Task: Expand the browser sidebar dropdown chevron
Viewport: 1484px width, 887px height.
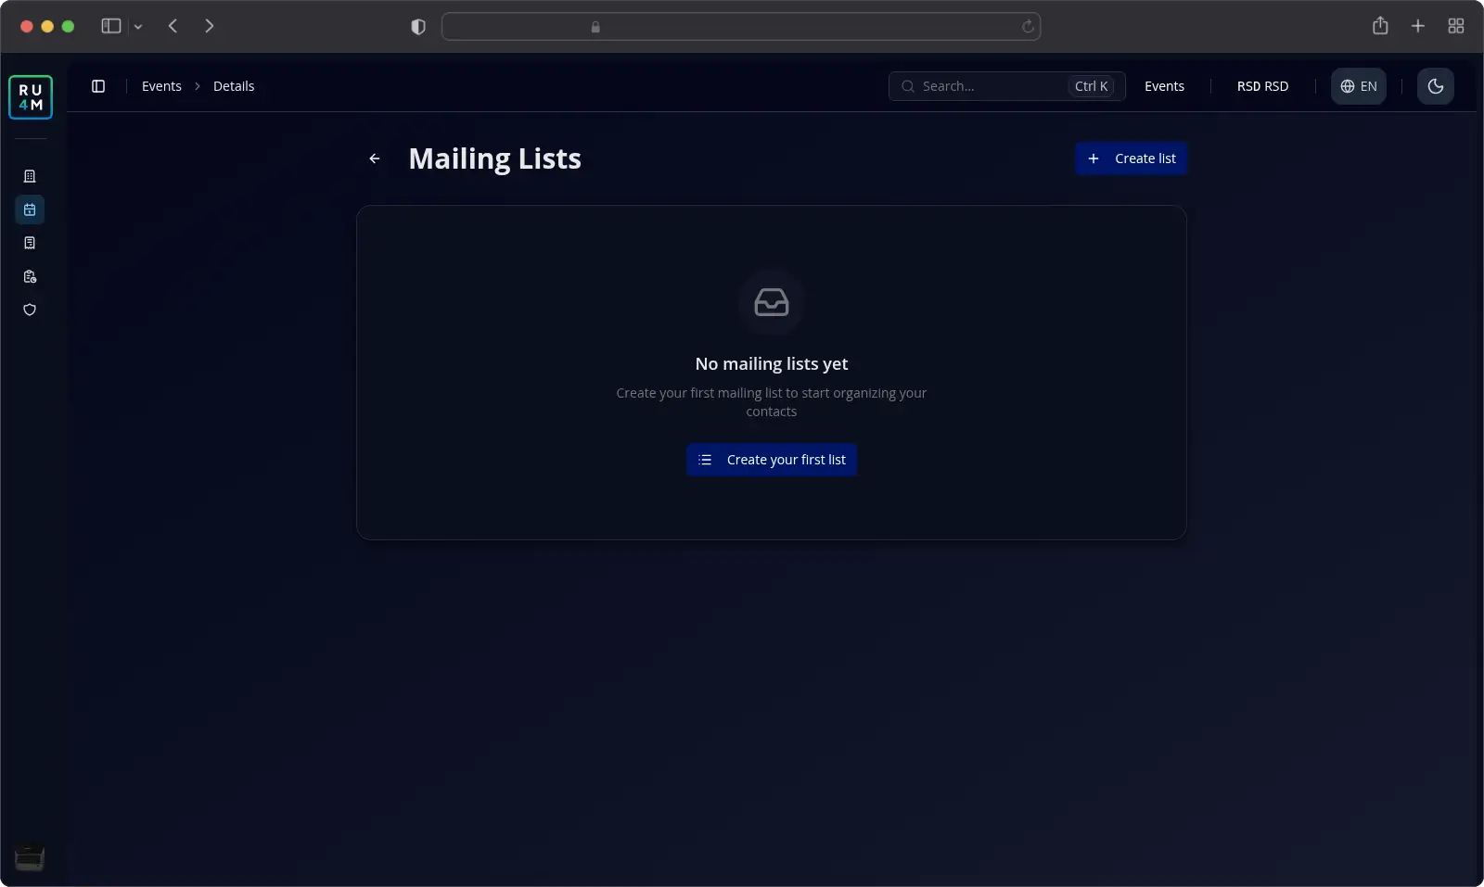Action: (x=138, y=27)
